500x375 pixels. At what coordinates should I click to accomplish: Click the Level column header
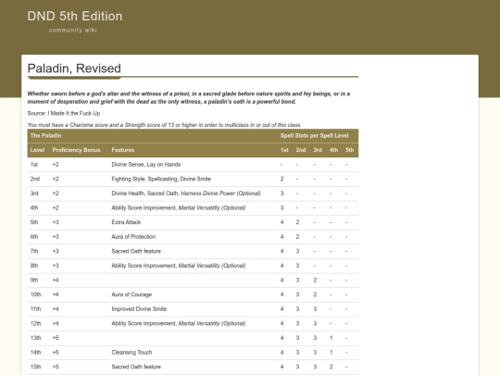(x=37, y=150)
